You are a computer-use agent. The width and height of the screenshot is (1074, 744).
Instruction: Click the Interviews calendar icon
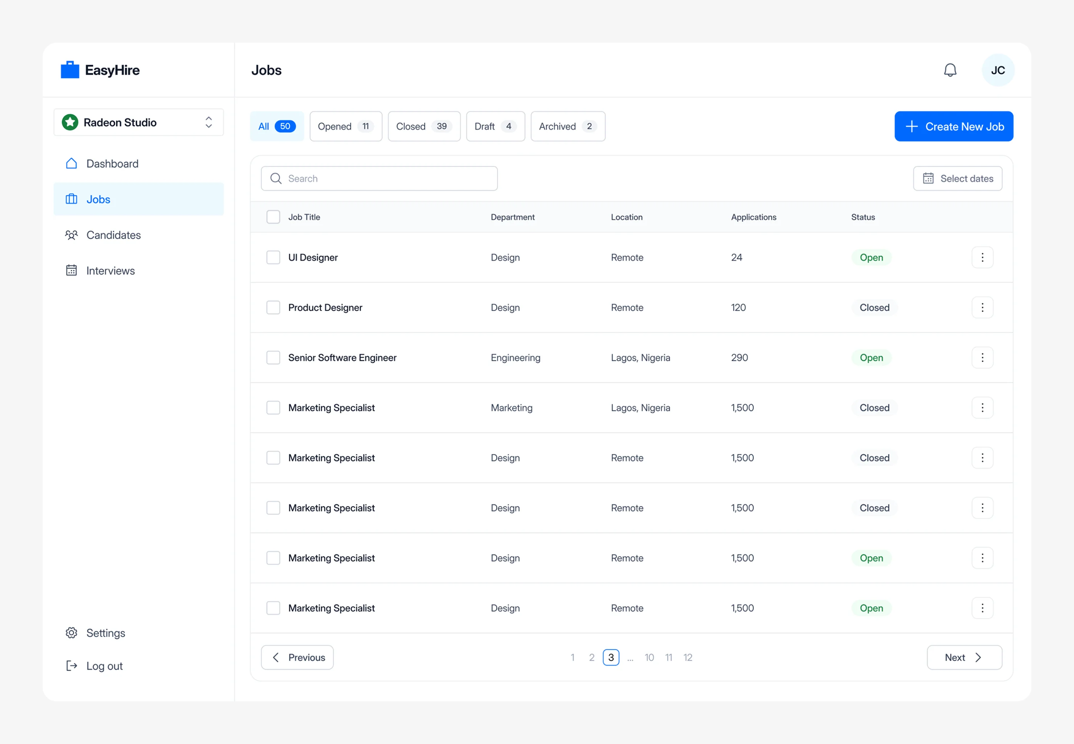(x=71, y=270)
